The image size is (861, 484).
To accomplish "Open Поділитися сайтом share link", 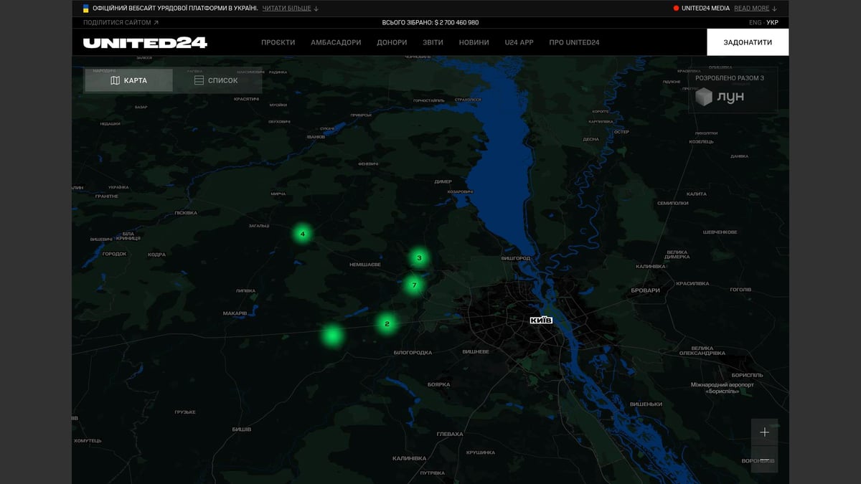I will pyautogui.click(x=121, y=22).
